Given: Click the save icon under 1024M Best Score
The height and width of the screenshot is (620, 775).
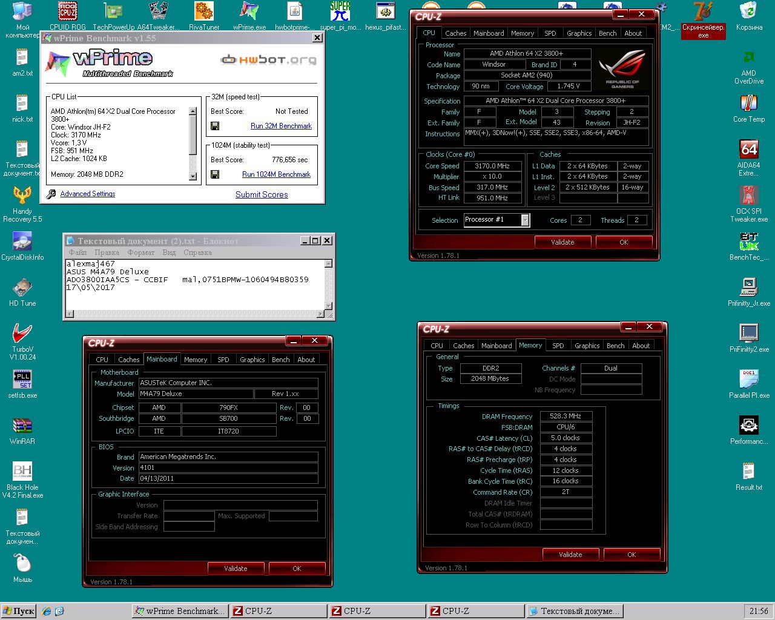Looking at the screenshot, I should pyautogui.click(x=215, y=174).
